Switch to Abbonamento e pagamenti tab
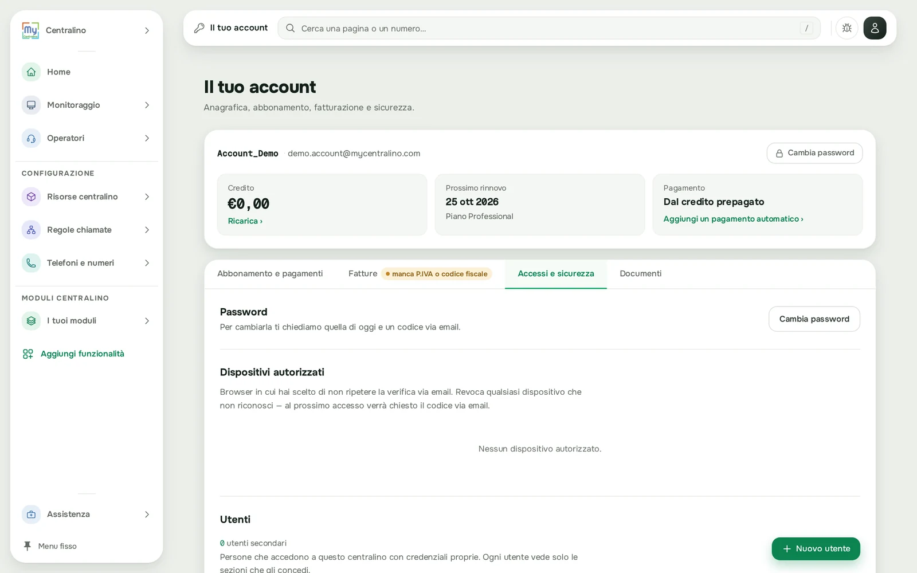The width and height of the screenshot is (917, 573). tap(270, 274)
